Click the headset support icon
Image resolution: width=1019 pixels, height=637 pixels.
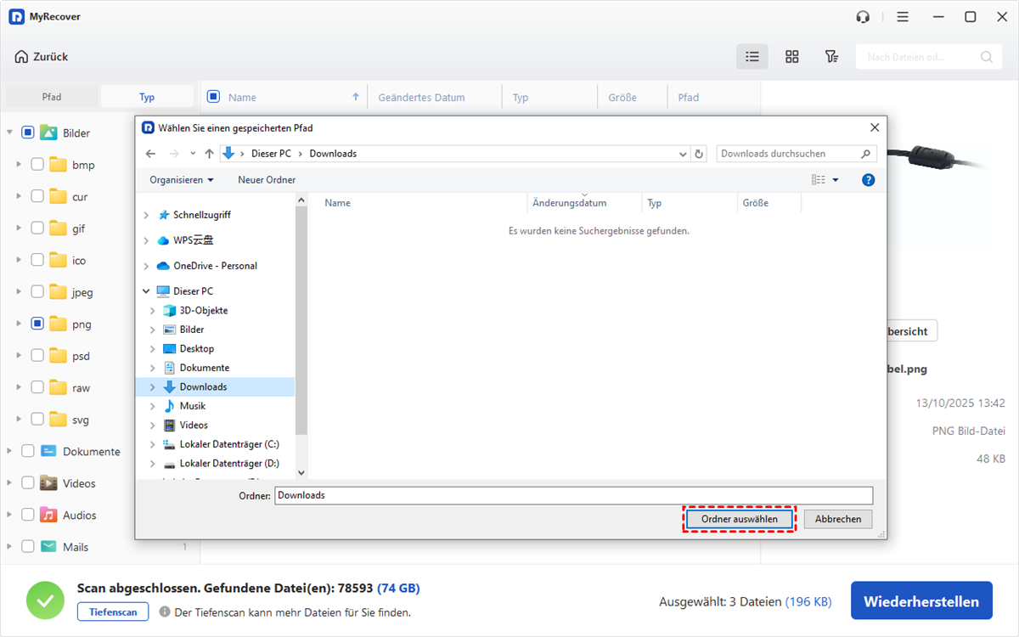tap(864, 17)
